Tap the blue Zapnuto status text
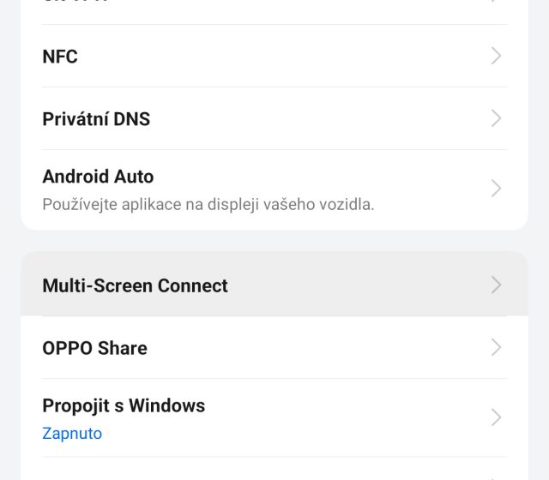The width and height of the screenshot is (549, 480). (x=72, y=434)
